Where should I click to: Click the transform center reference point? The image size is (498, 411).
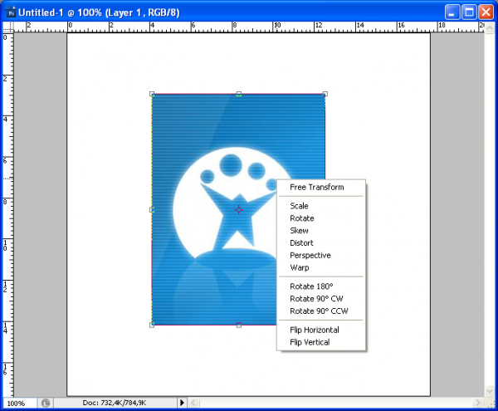point(239,209)
